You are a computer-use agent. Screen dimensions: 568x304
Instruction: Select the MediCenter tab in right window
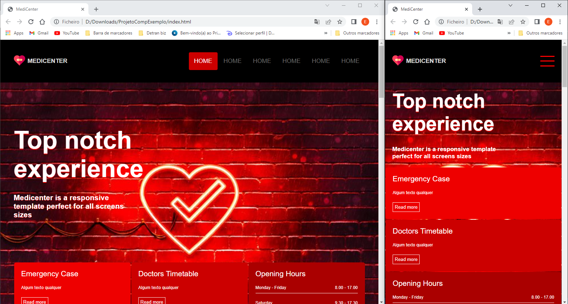point(430,9)
